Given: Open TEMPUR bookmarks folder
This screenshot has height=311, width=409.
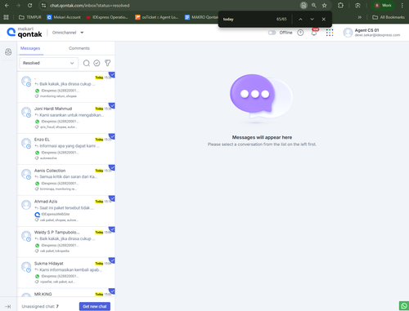Looking at the screenshot, I should [30, 17].
